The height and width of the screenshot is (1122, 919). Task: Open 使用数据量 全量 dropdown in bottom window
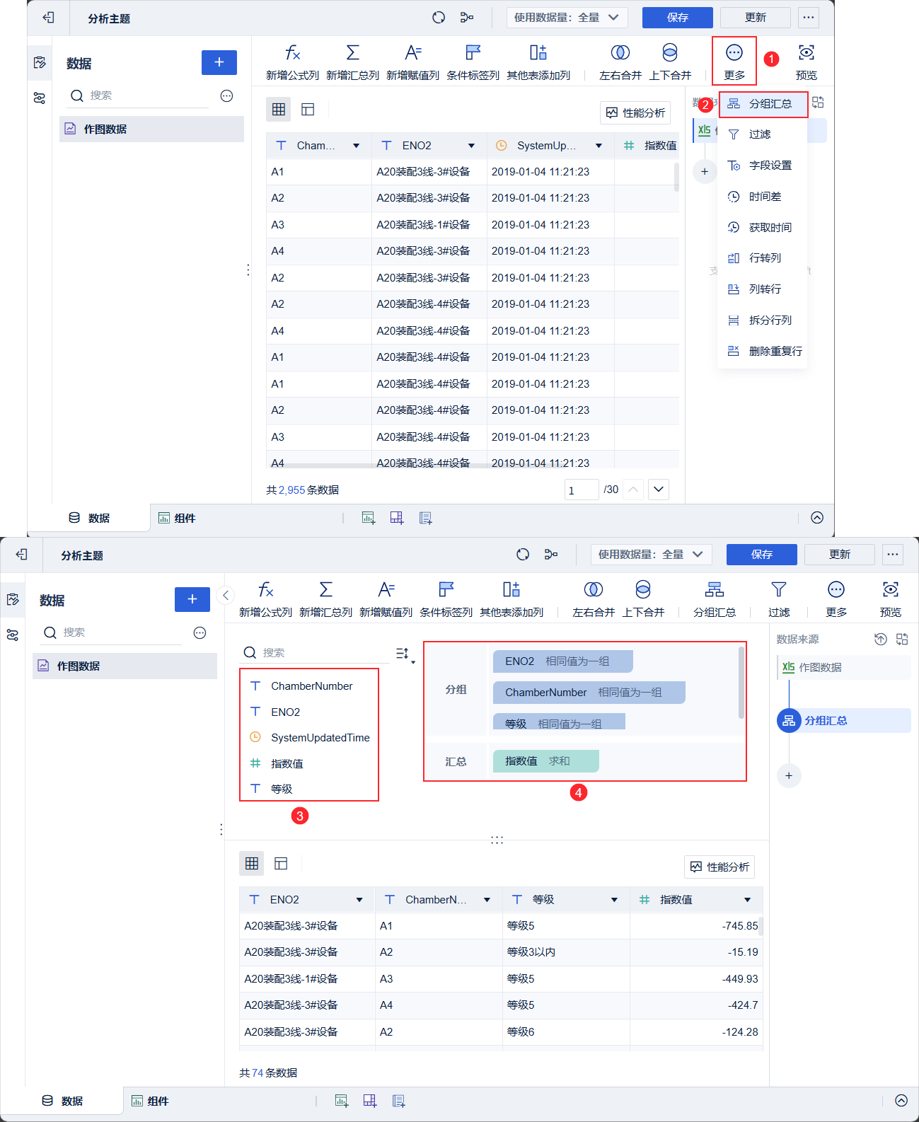[x=650, y=555]
